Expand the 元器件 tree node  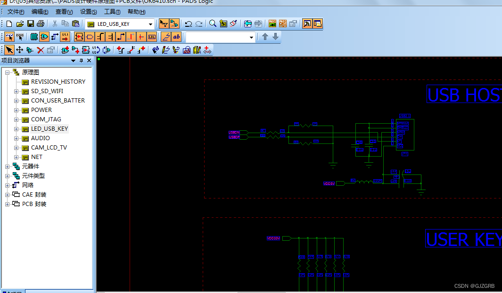pos(7,166)
